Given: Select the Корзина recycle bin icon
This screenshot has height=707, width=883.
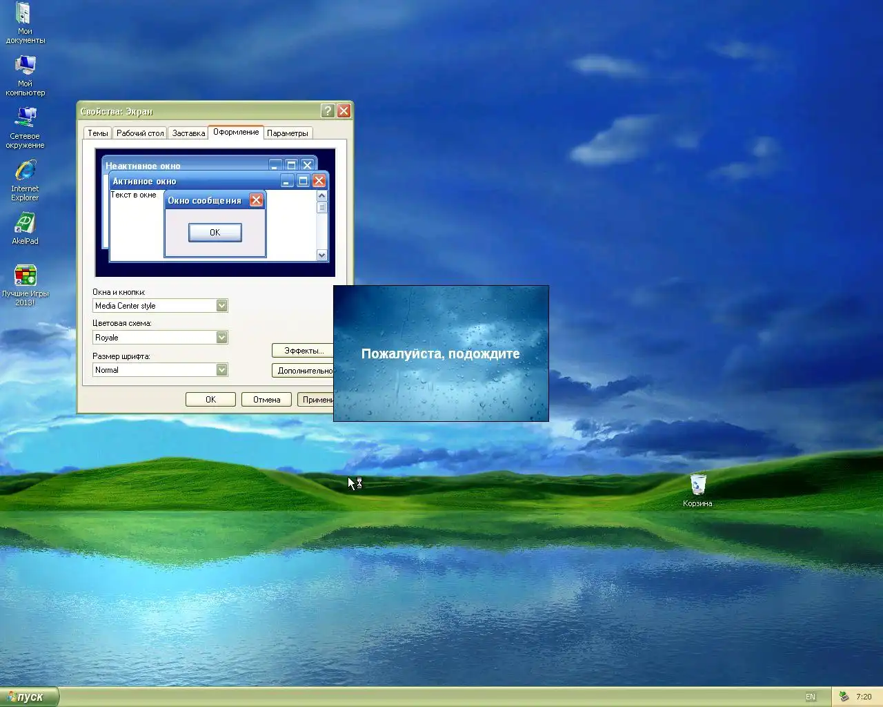Looking at the screenshot, I should (x=697, y=490).
